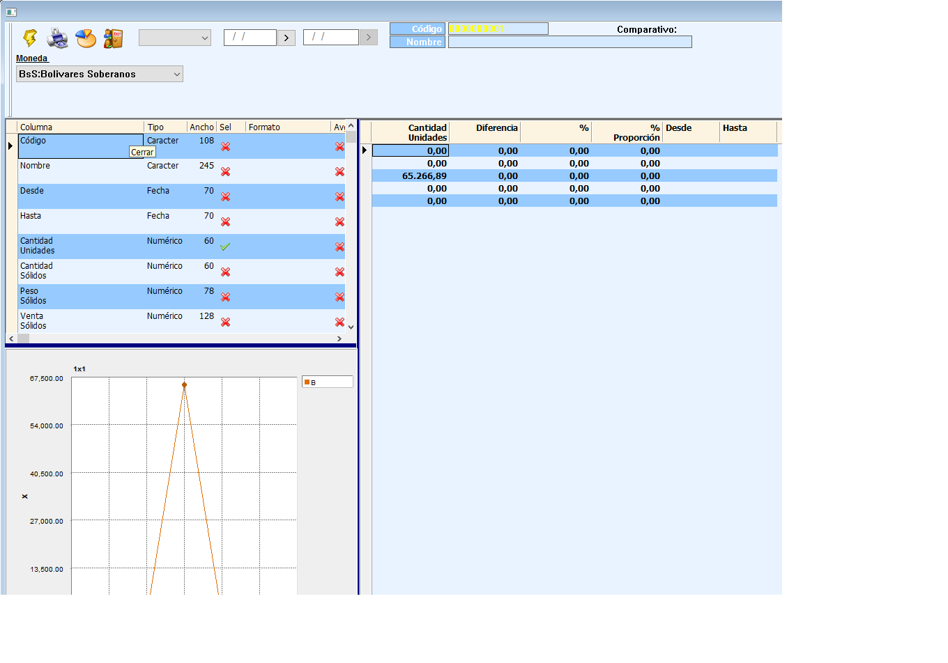Image resolution: width=948 pixels, height=663 pixels.
Task: Toggle the Av column mark for Código row
Action: click(339, 146)
